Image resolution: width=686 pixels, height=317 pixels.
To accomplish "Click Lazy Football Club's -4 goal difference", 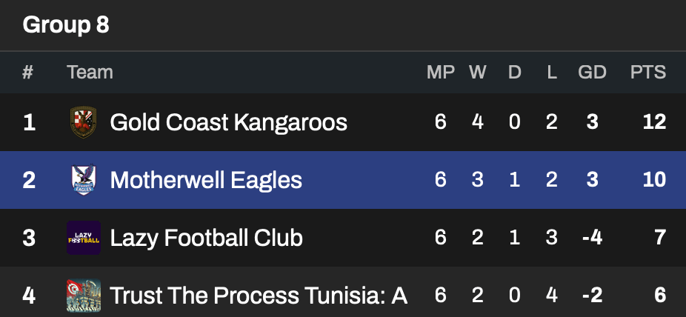I will tap(592, 238).
